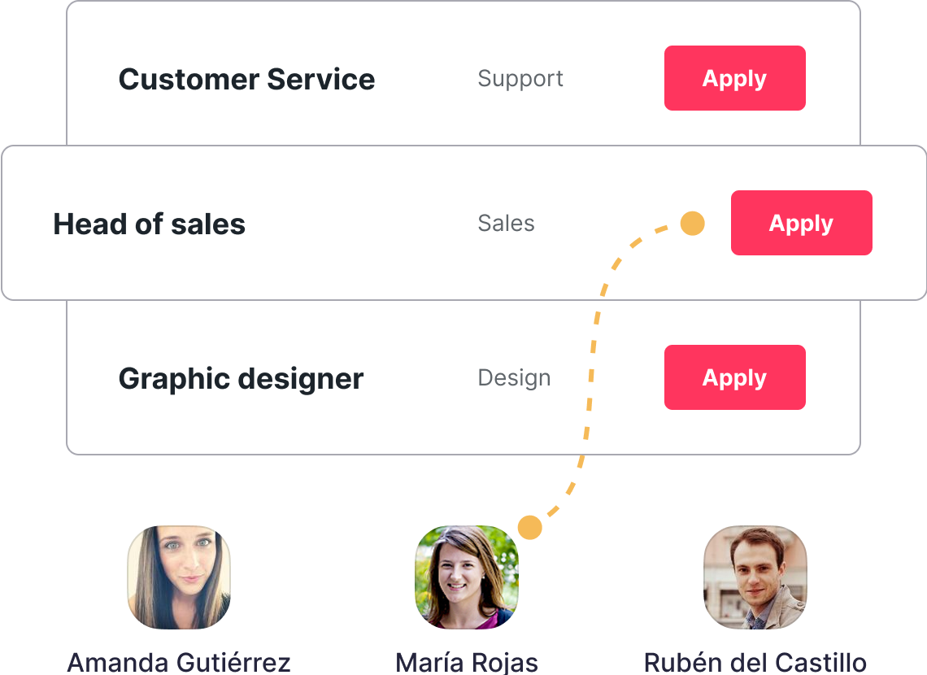
Task: Click the Rubén del Castillo name label
Action: (755, 662)
